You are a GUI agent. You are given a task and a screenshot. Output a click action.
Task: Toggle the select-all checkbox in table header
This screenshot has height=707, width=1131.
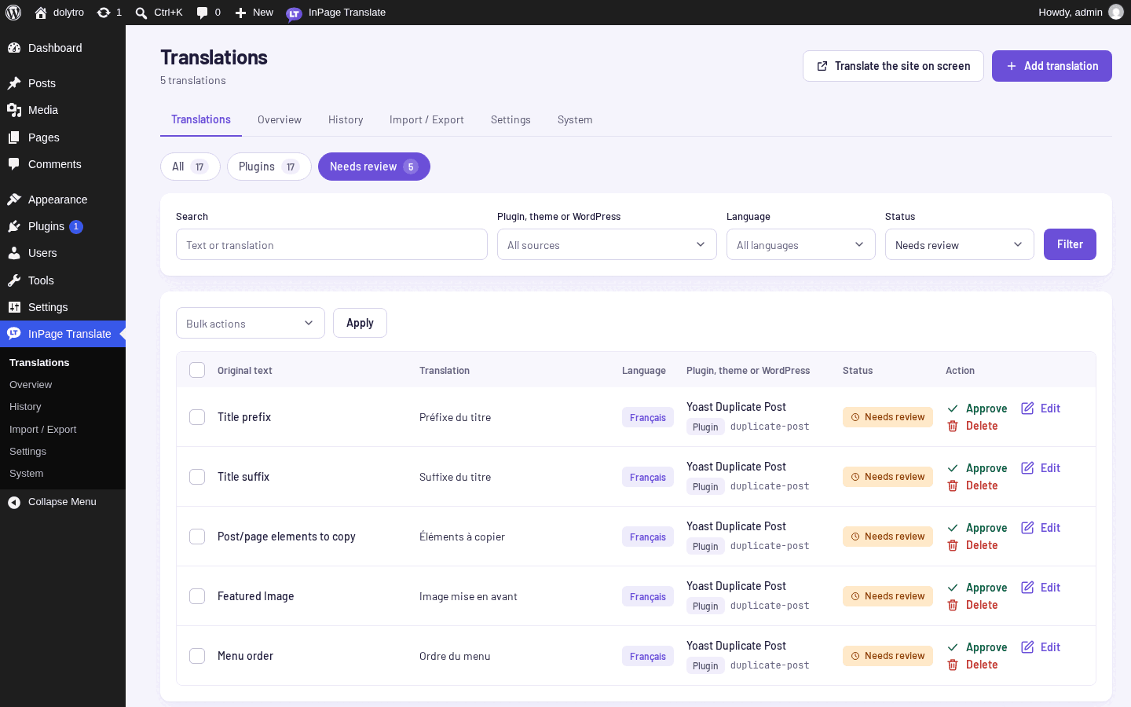coord(197,370)
